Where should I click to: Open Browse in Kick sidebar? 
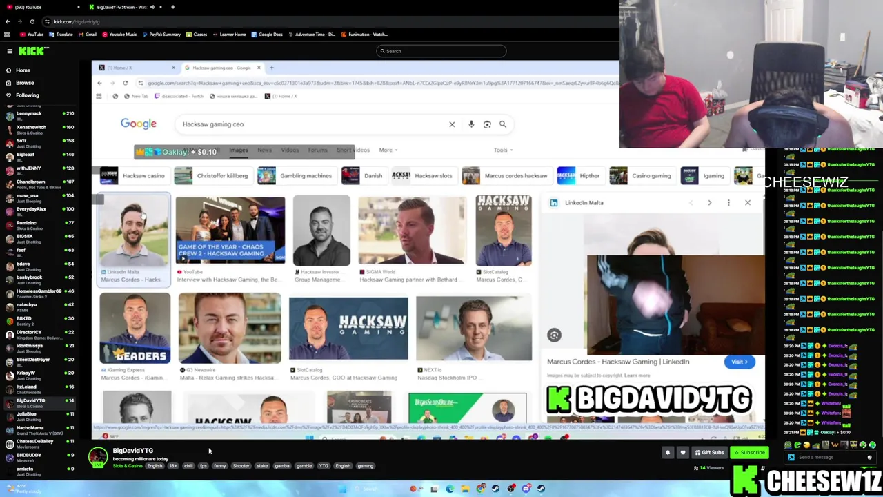[x=24, y=83]
